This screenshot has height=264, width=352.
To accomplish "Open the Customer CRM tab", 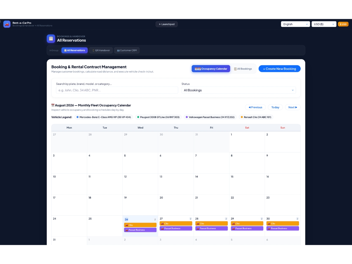I will (127, 50).
